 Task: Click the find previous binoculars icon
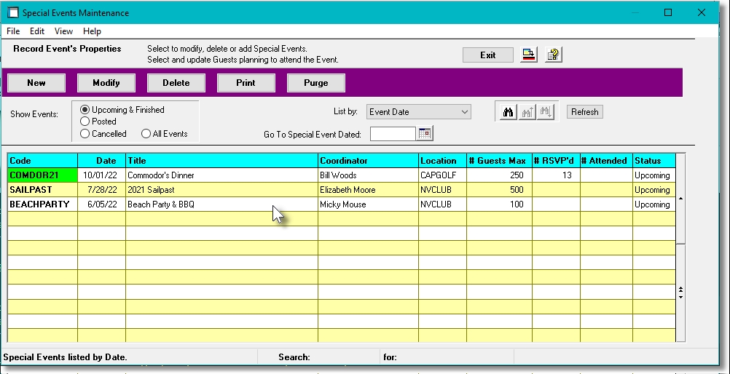pyautogui.click(x=527, y=112)
